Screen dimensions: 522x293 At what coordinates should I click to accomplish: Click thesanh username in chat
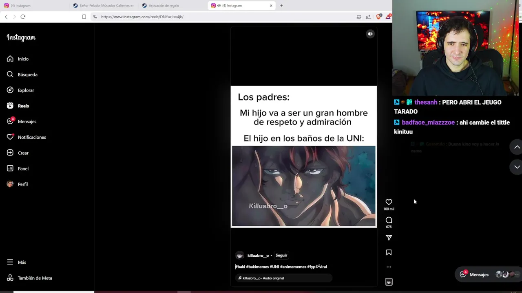pyautogui.click(x=426, y=103)
